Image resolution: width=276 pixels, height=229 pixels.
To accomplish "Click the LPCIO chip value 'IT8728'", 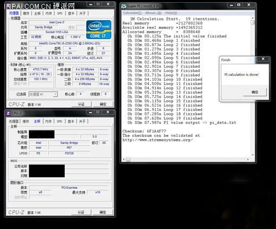I will (69, 153).
